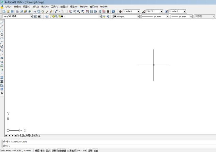Toggle DYN dynamic input in status bar
Image resolution: width=216 pixels, height=152 pixels.
tap(85, 151)
